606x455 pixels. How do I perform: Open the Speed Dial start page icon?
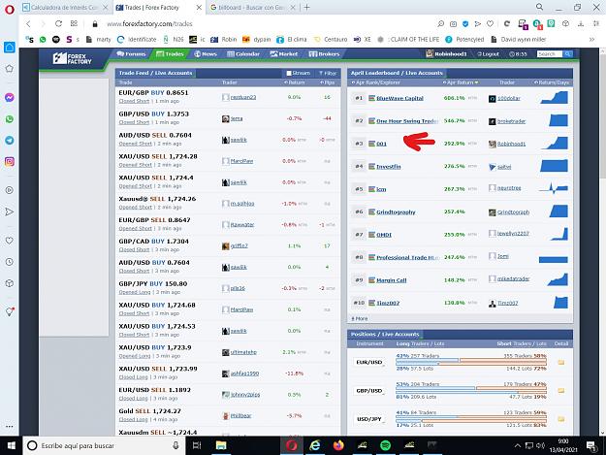pos(10,48)
